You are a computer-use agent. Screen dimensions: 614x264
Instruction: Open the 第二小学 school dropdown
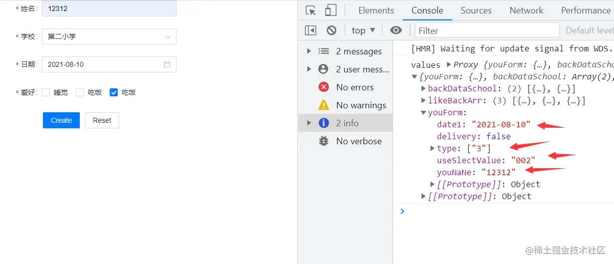click(x=109, y=36)
